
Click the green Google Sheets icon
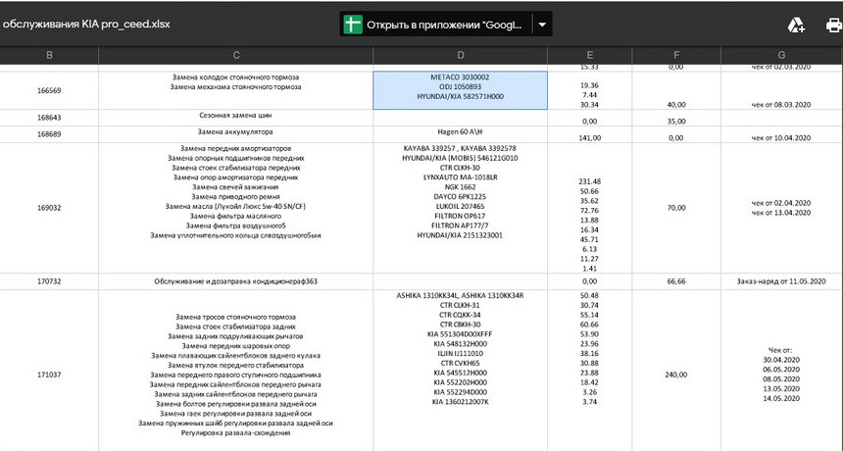pos(353,25)
